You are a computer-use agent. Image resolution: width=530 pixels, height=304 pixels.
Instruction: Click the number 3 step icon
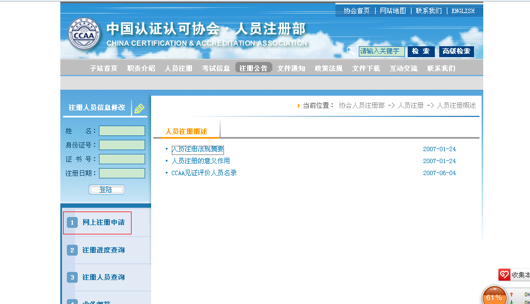click(x=72, y=277)
